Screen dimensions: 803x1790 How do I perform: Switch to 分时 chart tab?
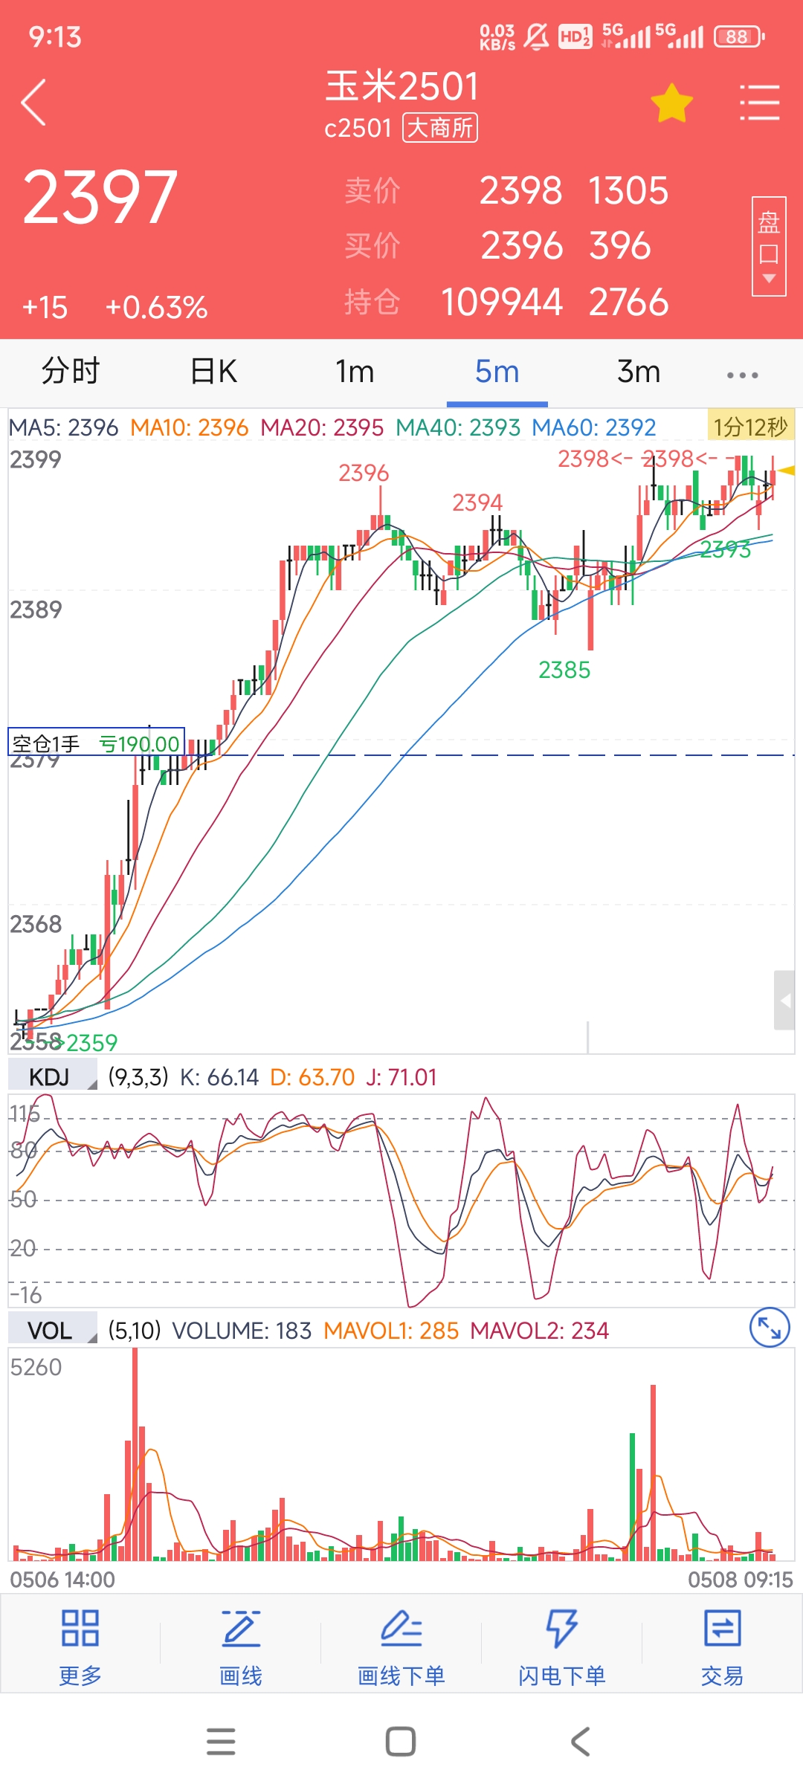[71, 371]
